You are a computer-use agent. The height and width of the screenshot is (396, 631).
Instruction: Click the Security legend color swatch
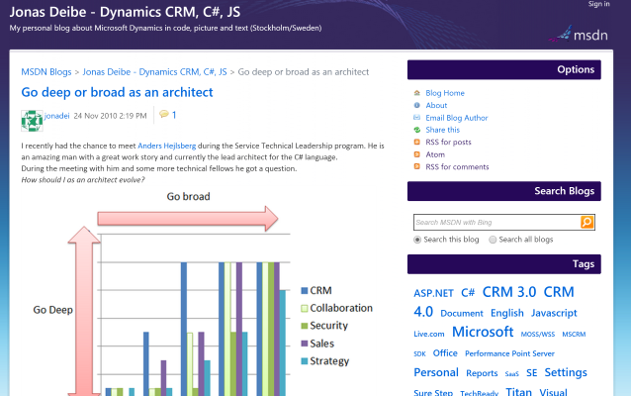point(305,326)
